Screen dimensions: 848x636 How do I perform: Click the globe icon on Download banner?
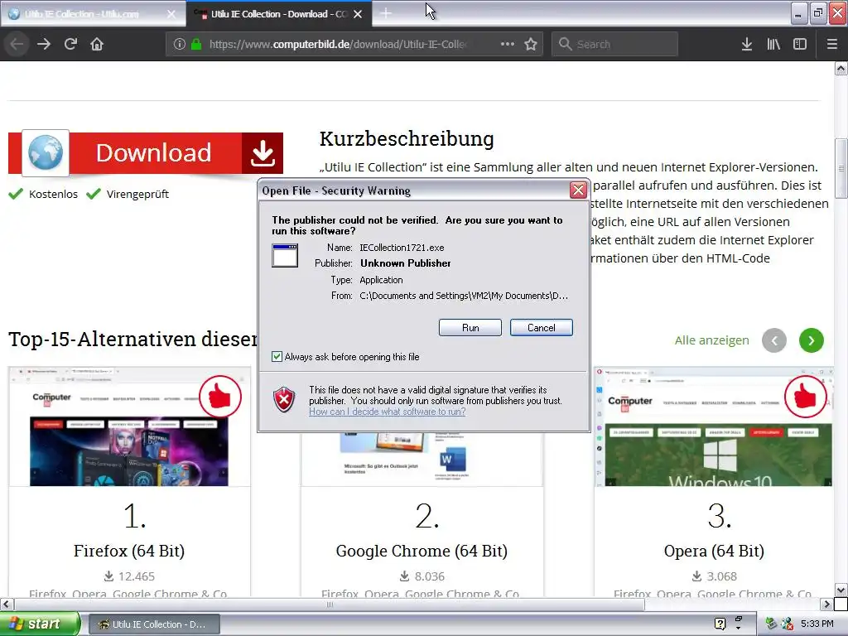pyautogui.click(x=46, y=153)
